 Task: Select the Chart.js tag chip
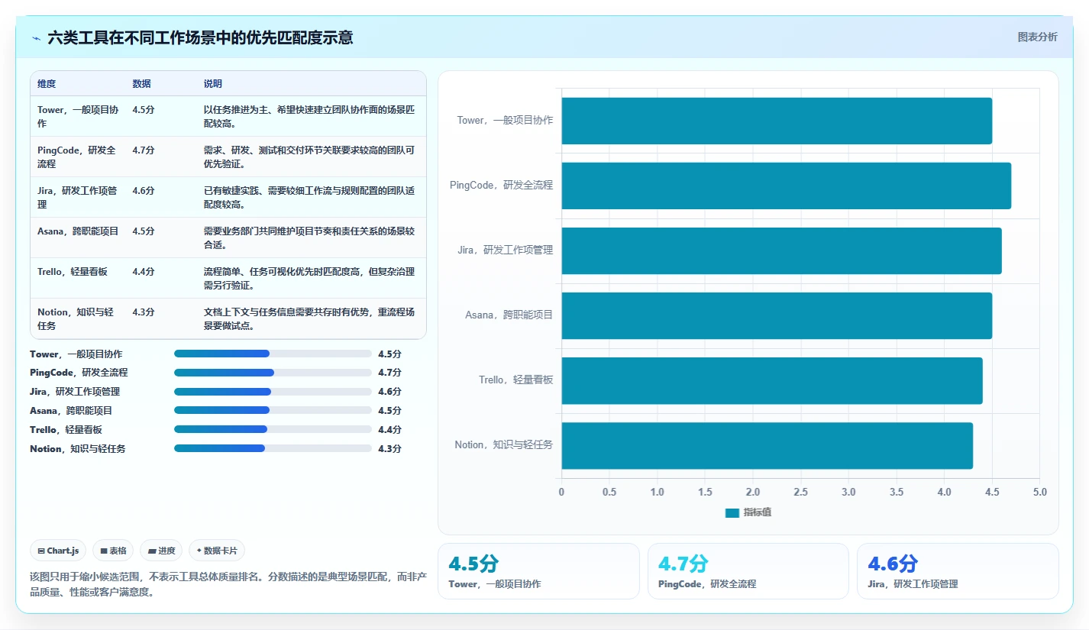tap(58, 551)
